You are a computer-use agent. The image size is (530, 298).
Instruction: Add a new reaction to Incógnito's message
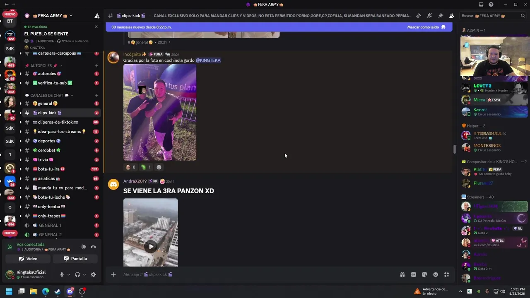point(159,167)
